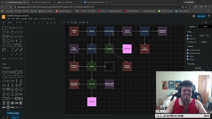Click the grid color swatch

pyautogui.click(x=207, y=36)
